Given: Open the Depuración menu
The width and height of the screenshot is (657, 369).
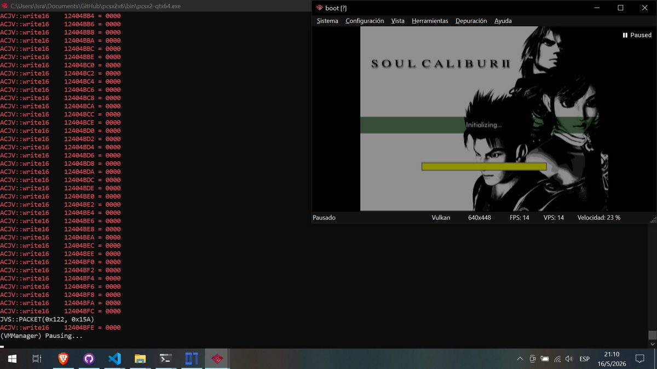Looking at the screenshot, I should 471,21.
